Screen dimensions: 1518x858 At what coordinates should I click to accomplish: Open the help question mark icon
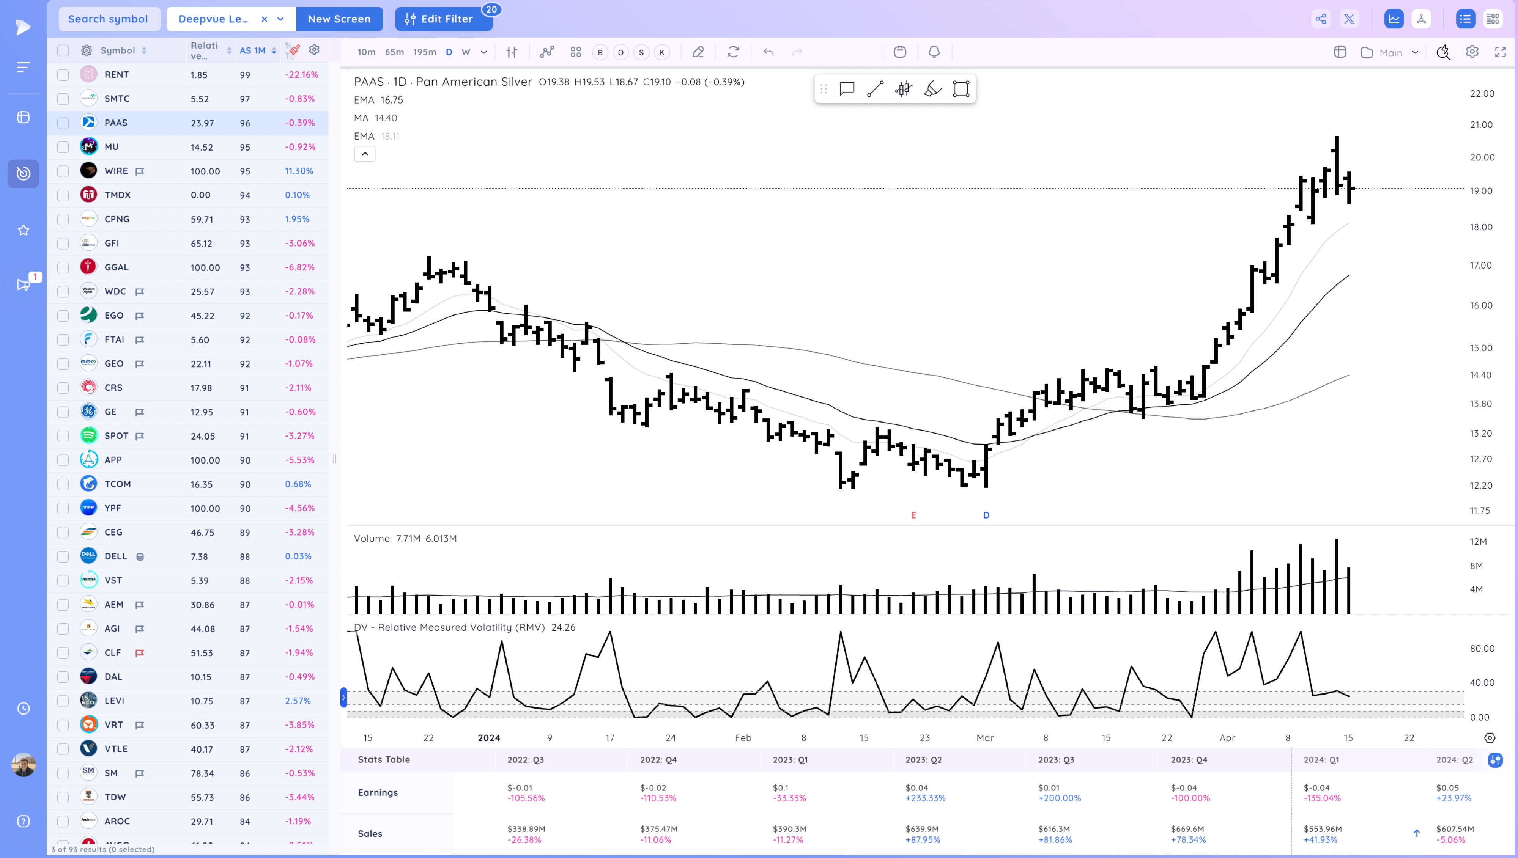click(x=23, y=821)
